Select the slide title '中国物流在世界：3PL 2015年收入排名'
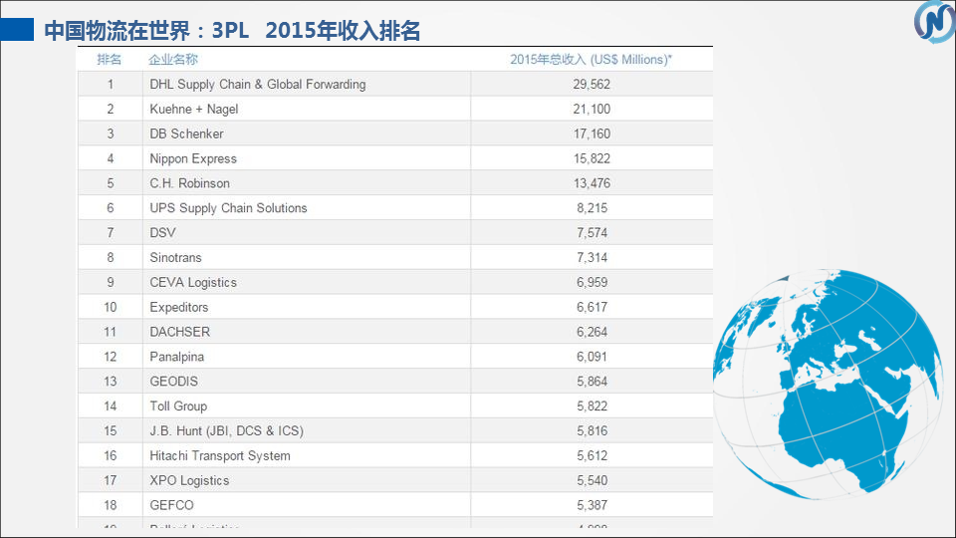Viewport: 956px width, 538px height. [232, 30]
